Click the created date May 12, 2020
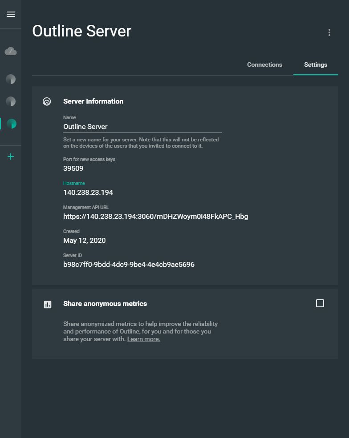 click(85, 241)
